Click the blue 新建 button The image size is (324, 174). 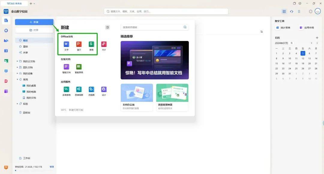tap(34, 22)
